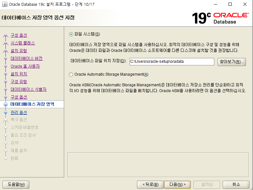Image resolution: width=253 pixels, height=190 pixels.
Task: Click the step marker beside 데이터베이스 저장 영역
Action: coord(6,105)
